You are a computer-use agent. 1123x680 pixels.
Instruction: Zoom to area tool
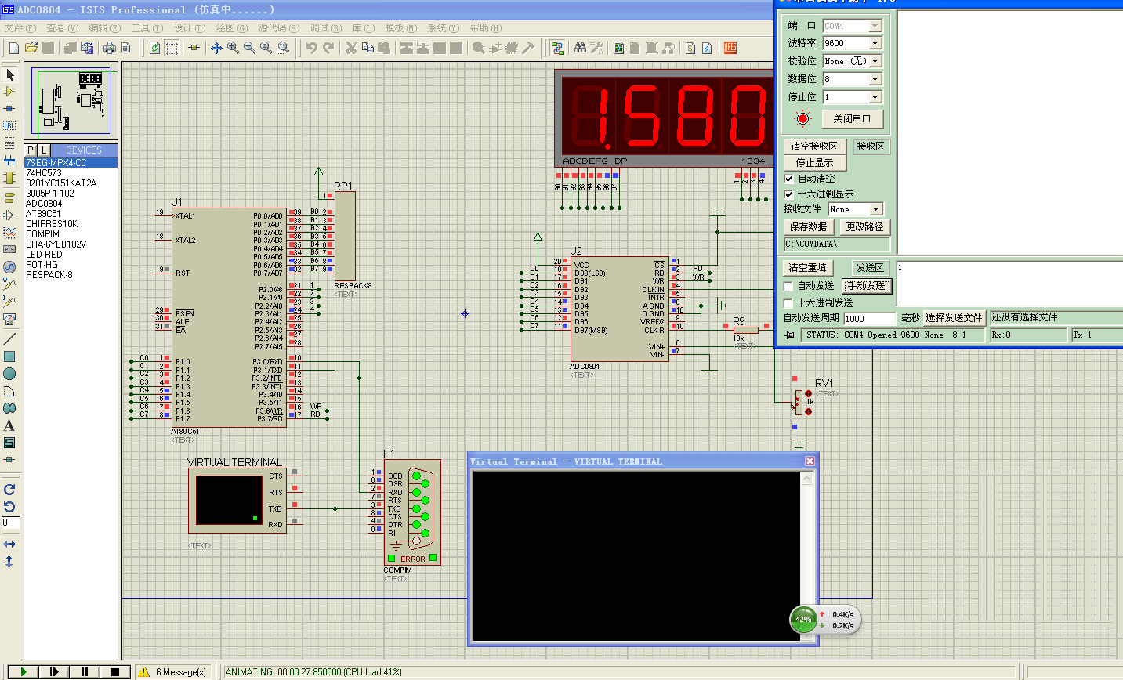[x=283, y=48]
